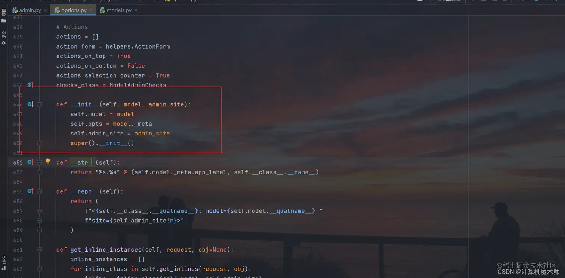Image resolution: width=565 pixels, height=278 pixels.
Task: Click the override gutter icon on line 652
Action: [x=30, y=162]
